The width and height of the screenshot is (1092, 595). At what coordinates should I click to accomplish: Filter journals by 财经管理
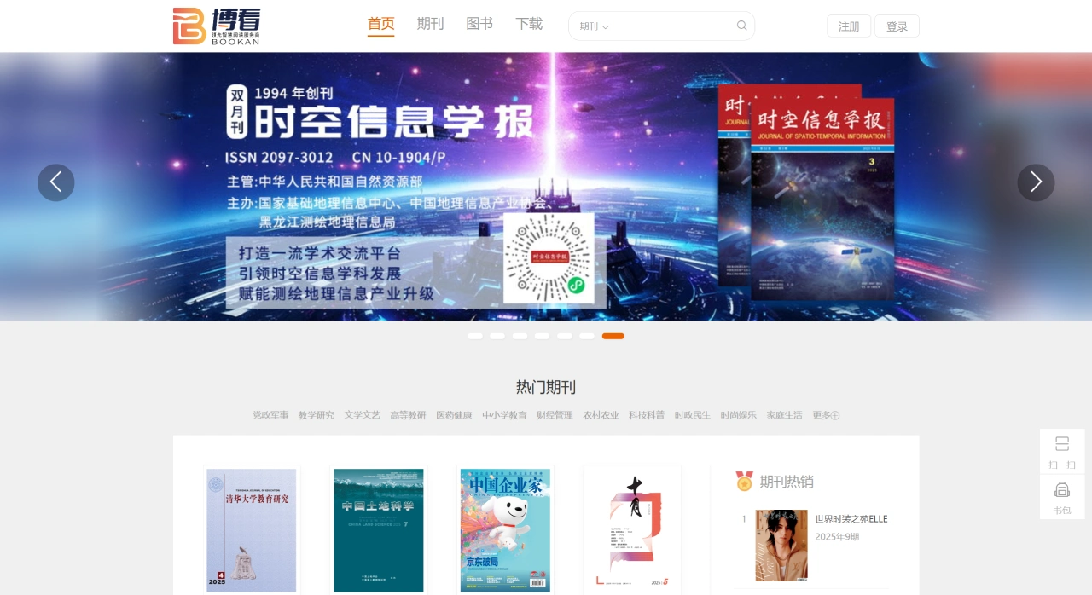point(555,415)
